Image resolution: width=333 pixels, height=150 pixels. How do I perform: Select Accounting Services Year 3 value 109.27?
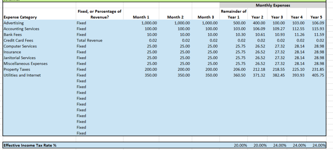point(279,29)
